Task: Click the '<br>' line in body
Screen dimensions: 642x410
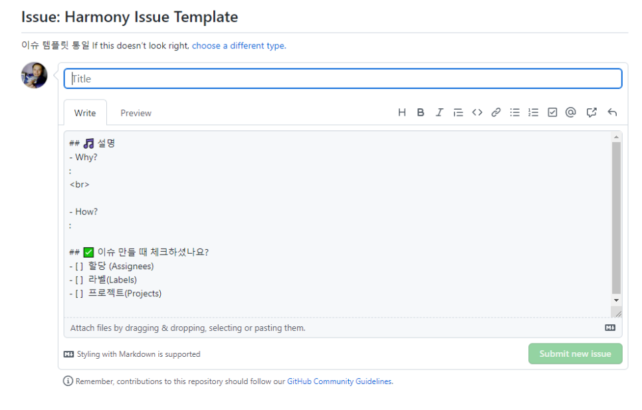Action: click(80, 185)
